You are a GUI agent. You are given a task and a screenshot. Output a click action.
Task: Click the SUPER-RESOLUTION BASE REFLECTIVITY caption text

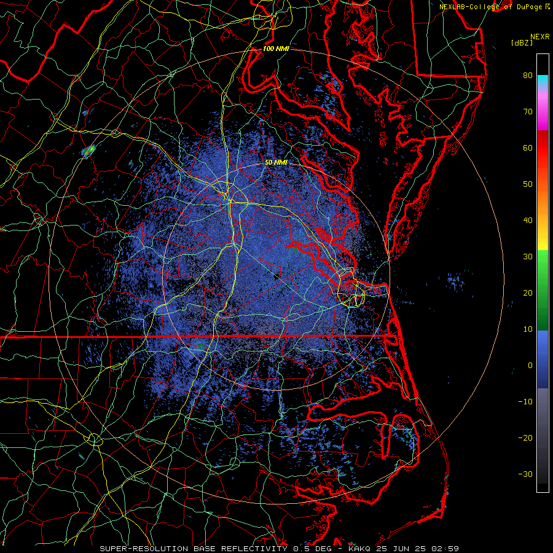[x=194, y=549]
